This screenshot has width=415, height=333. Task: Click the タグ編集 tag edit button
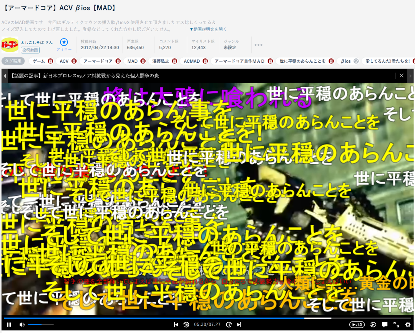click(13, 61)
